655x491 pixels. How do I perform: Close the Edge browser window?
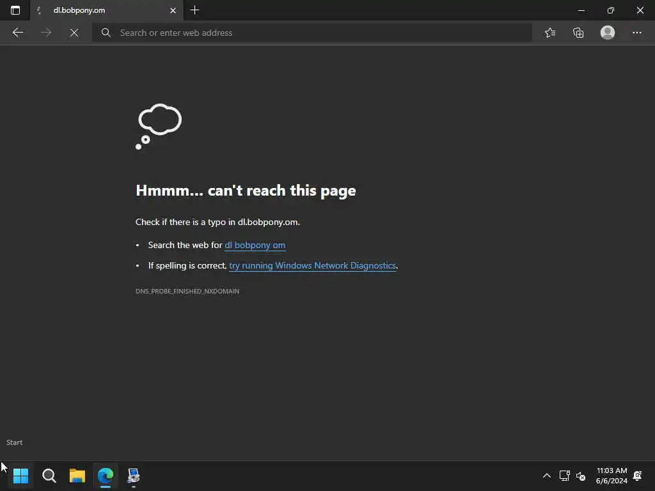(640, 10)
